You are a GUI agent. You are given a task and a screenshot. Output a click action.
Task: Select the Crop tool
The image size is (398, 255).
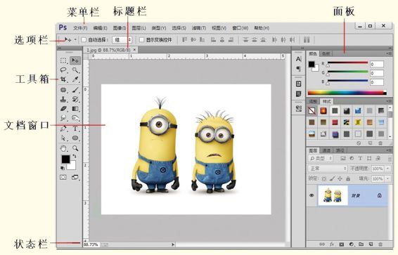pyautogui.click(x=63, y=79)
